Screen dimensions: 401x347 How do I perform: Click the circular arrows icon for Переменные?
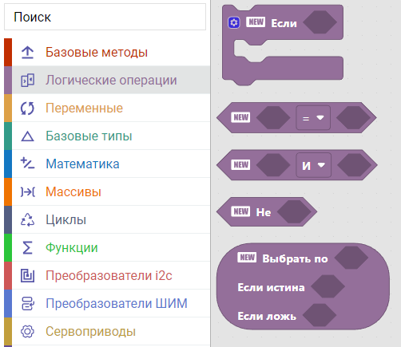(27, 108)
